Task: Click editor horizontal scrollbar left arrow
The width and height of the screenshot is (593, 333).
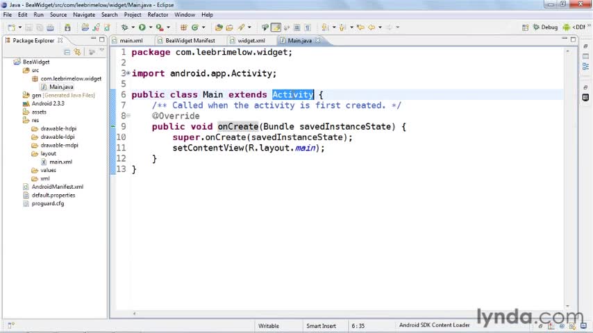Action: click(134, 314)
